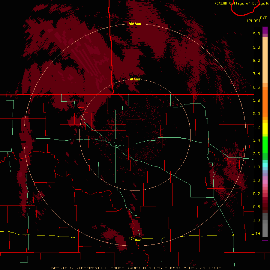Click the 6.6 scale value
The image size is (270, 270).
tap(256, 87)
